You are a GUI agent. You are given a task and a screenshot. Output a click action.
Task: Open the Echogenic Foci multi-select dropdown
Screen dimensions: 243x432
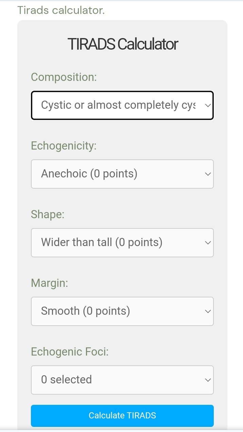(x=122, y=380)
